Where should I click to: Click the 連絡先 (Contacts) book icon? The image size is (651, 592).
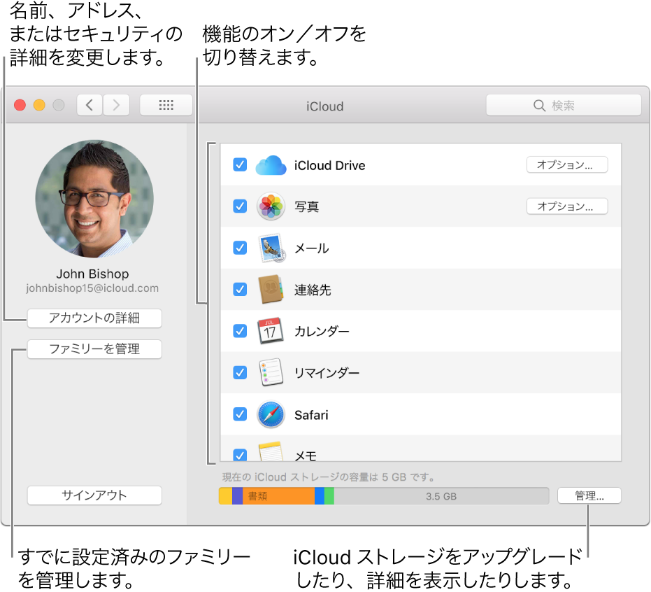point(271,289)
